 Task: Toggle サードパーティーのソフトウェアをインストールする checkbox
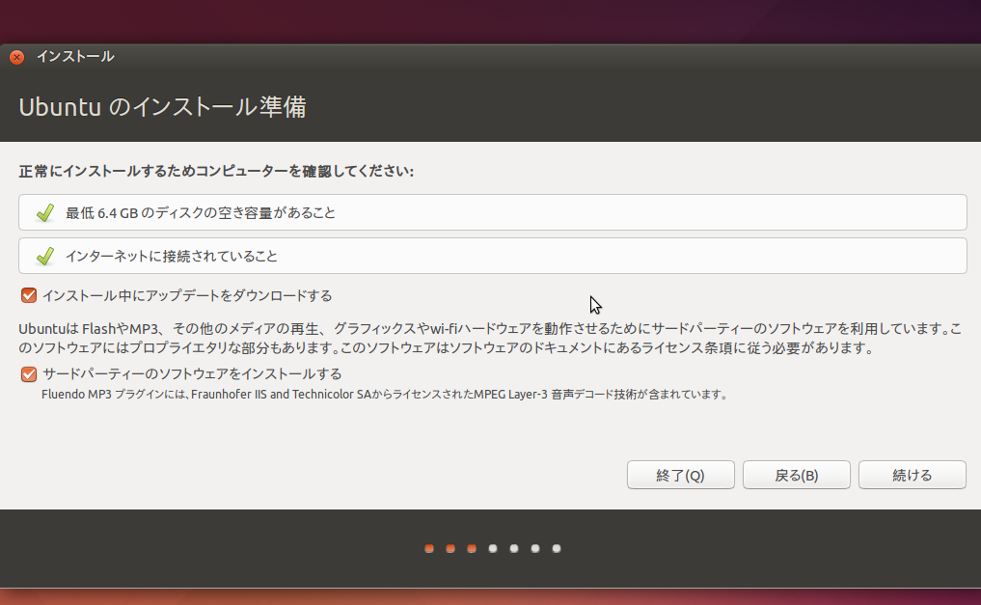click(x=29, y=374)
